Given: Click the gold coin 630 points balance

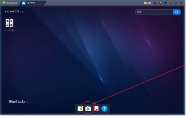Looking at the screenshot, I should tap(148, 3).
